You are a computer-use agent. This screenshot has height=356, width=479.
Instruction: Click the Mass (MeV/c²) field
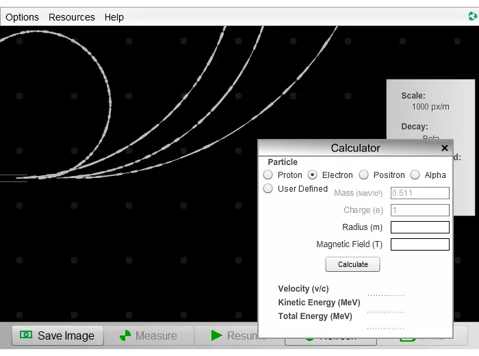[x=419, y=193]
